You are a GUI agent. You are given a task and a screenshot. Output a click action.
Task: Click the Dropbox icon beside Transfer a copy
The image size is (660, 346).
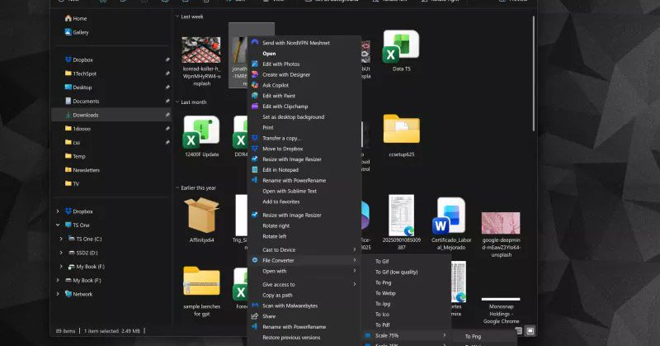pyautogui.click(x=255, y=138)
